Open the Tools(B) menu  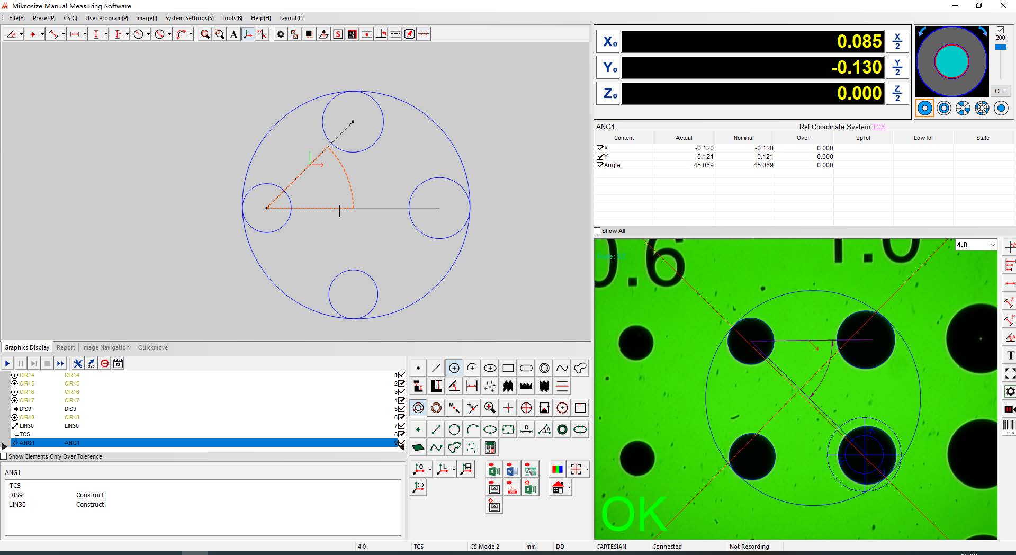[231, 17]
